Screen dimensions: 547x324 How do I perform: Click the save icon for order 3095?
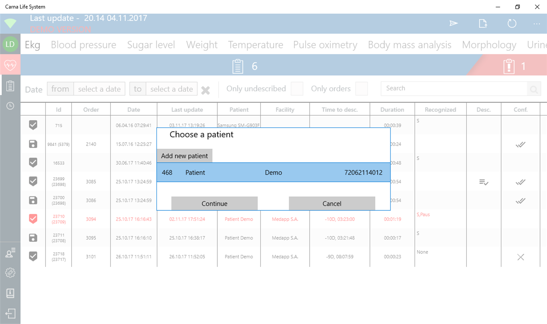point(33,238)
